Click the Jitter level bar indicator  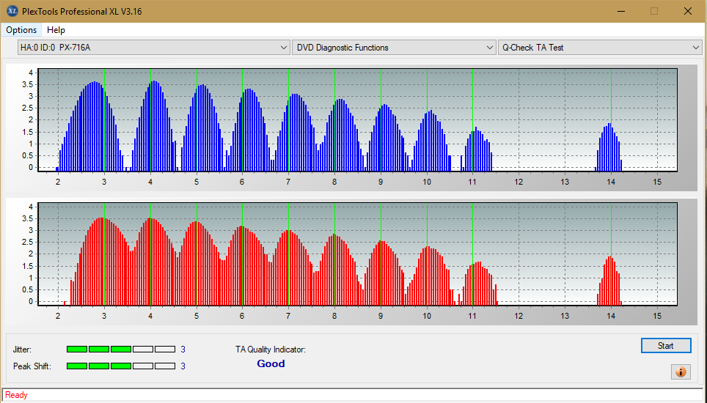(x=121, y=350)
